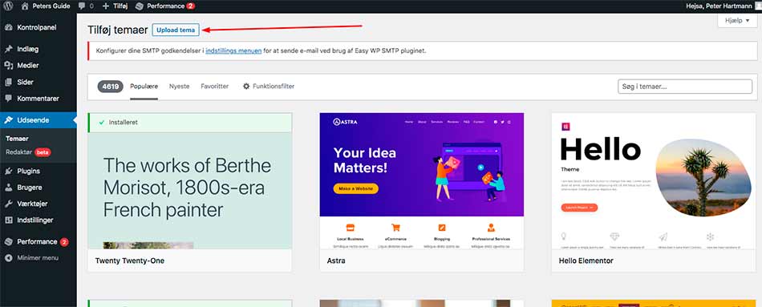The image size is (762, 307).
Task: Open Kontrolpanel in the sidebar
Action: (39, 28)
